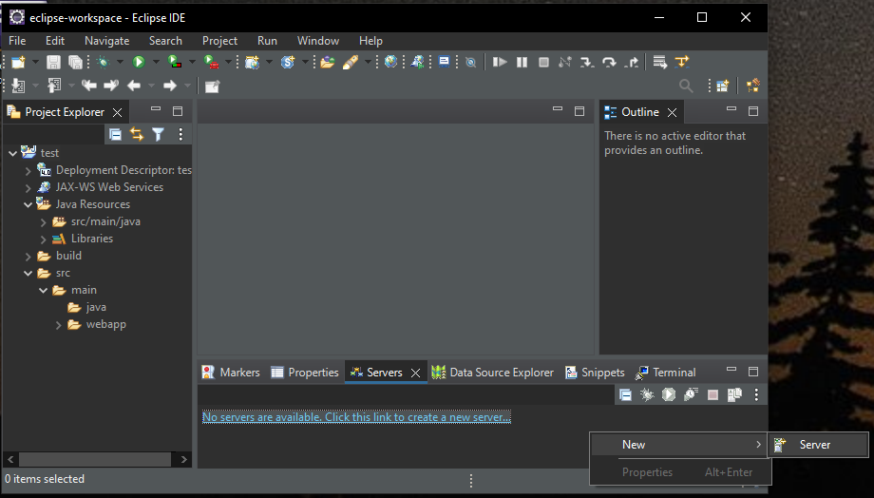This screenshot has width=874, height=498.
Task: Click the Previous Edit Location icon
Action: tap(88, 86)
